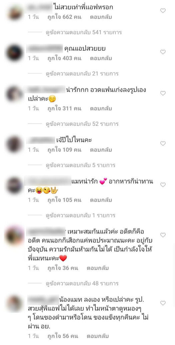Tap the heart beside คุณแอปสวยยย comment

click(163, 52)
